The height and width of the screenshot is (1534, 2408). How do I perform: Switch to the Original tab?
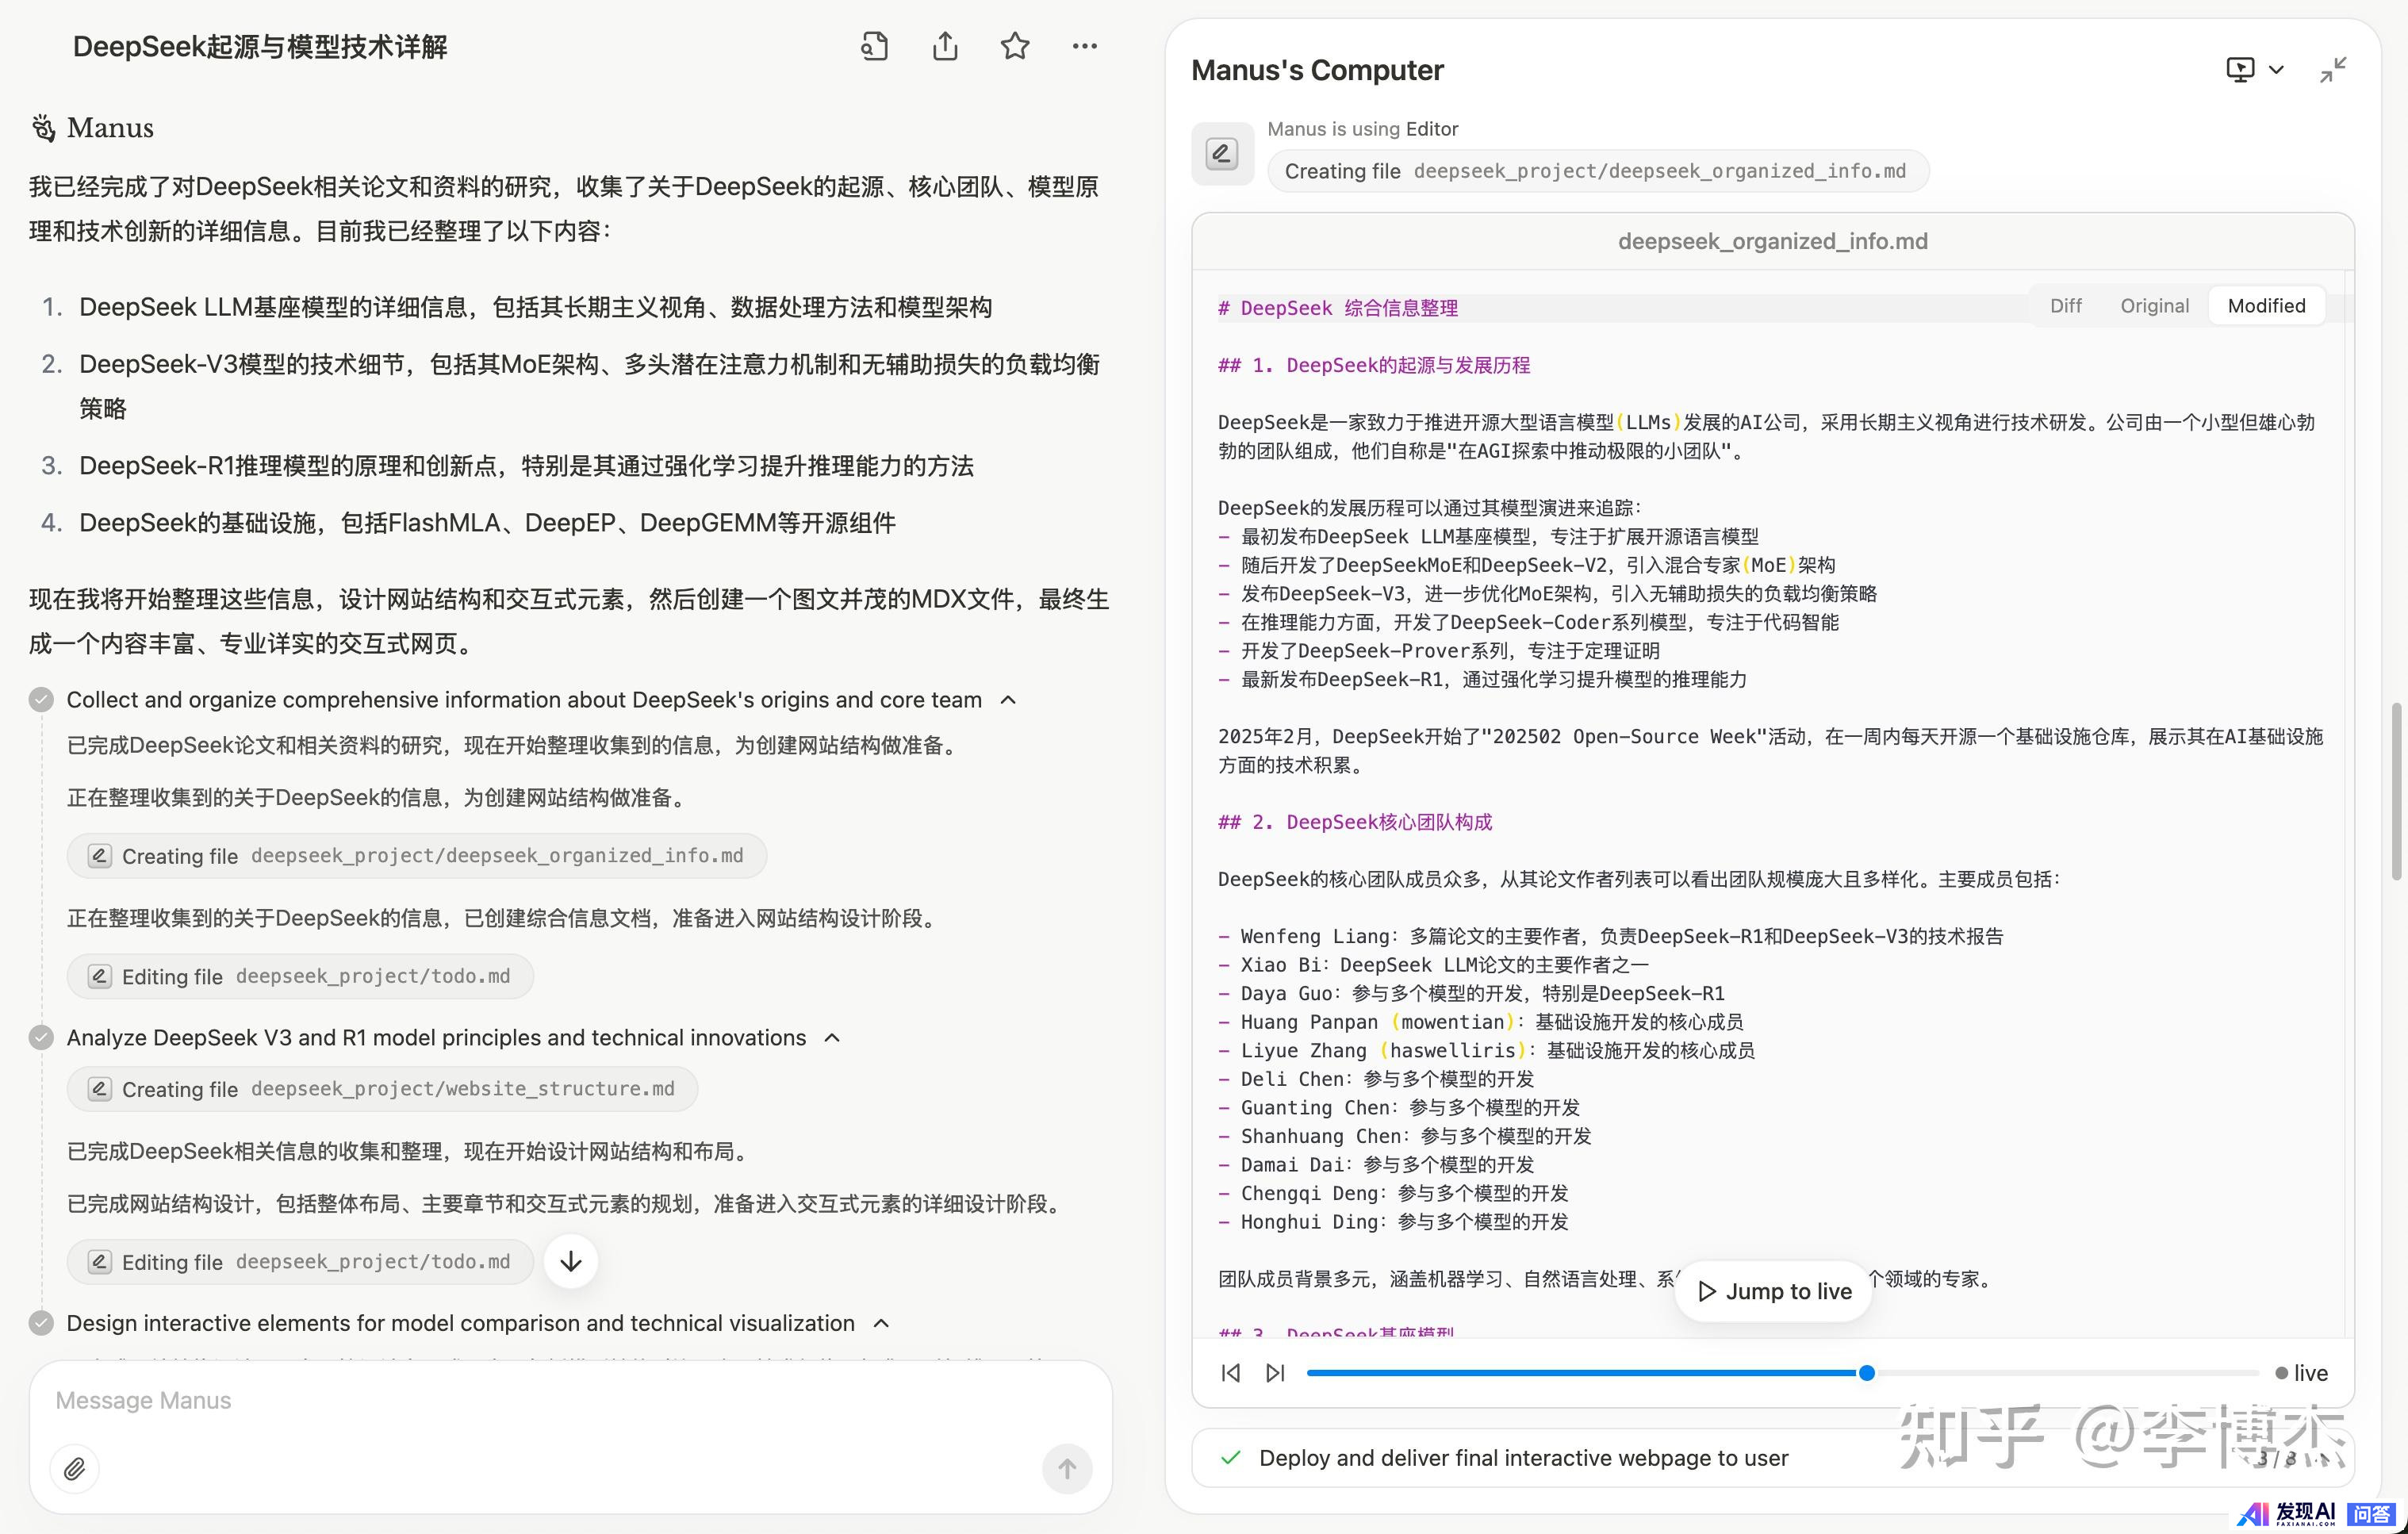tap(2154, 306)
